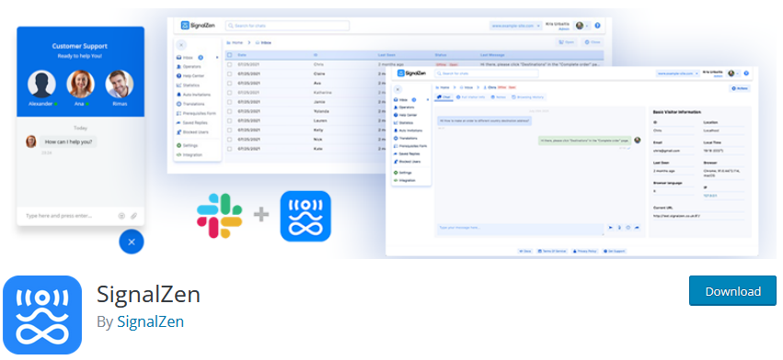The width and height of the screenshot is (783, 360).
Task: Click the SignalZen logo in Chris chat window header
Action: tap(411, 73)
